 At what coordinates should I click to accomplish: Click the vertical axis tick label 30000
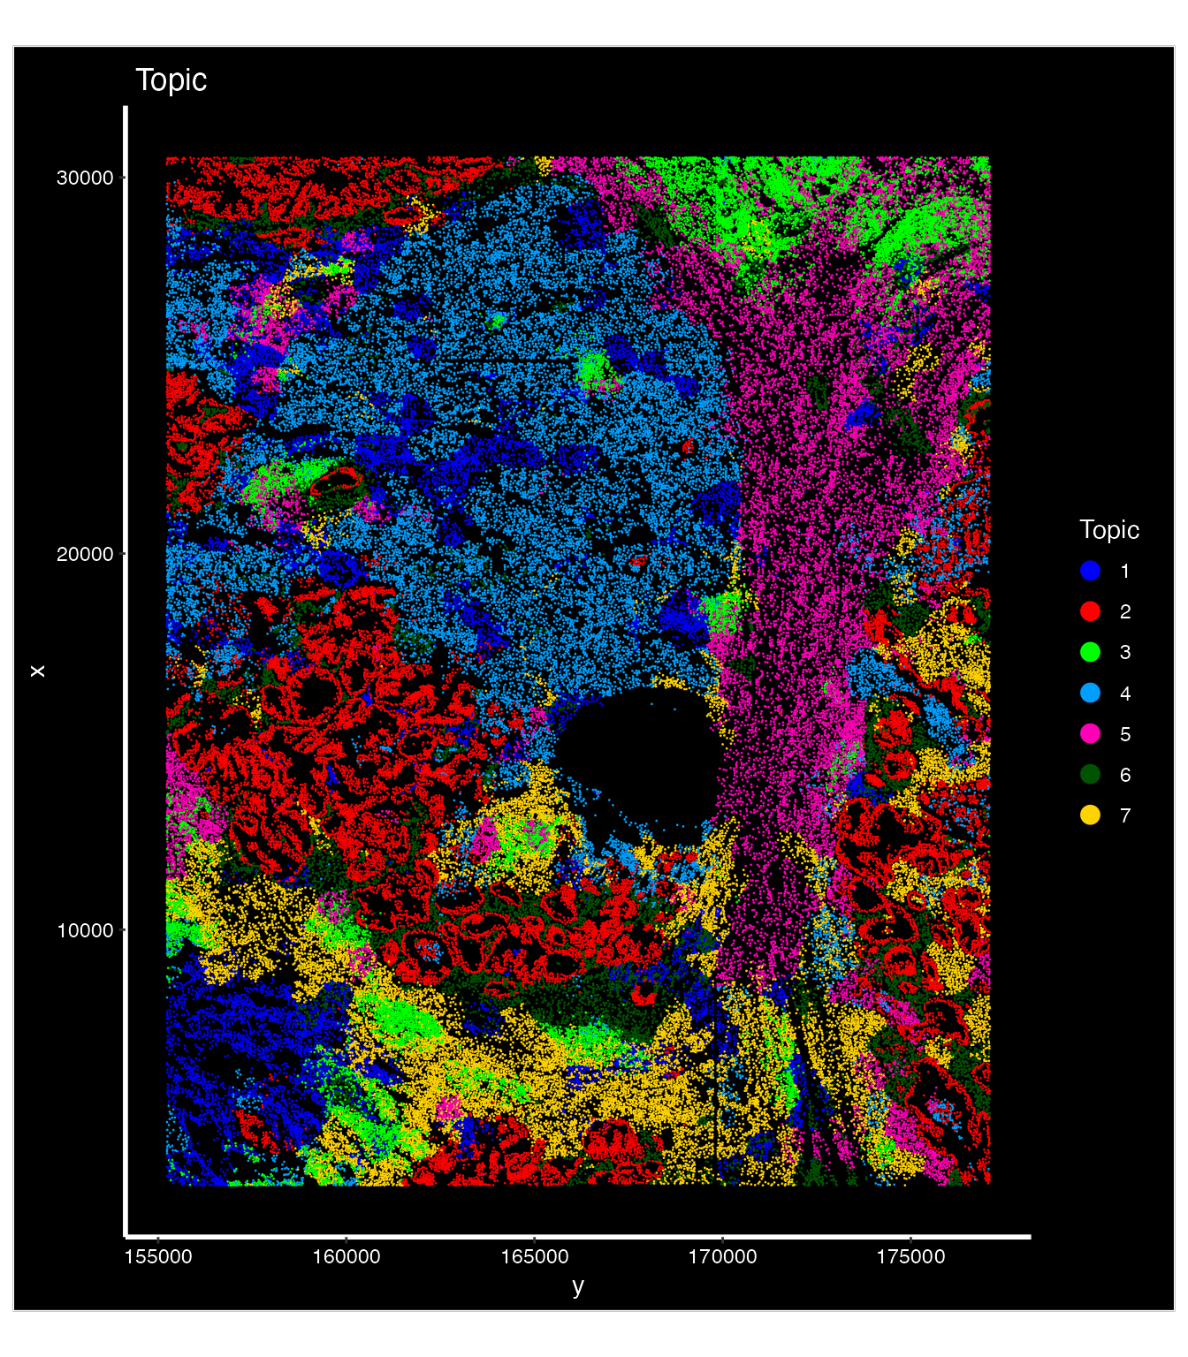(85, 178)
